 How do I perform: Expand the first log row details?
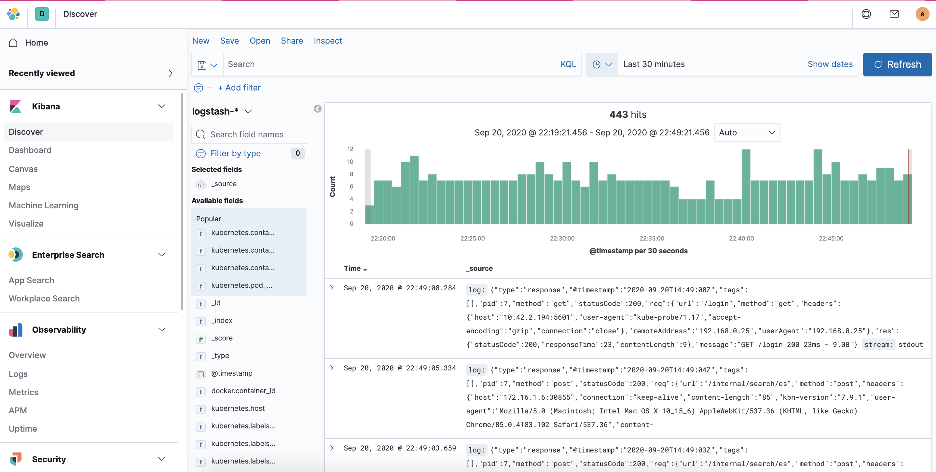tap(331, 288)
